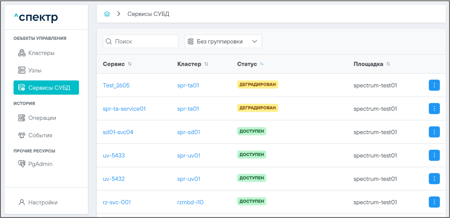The height and width of the screenshot is (218, 450).
Task: Open Операции history page
Action: pos(42,118)
